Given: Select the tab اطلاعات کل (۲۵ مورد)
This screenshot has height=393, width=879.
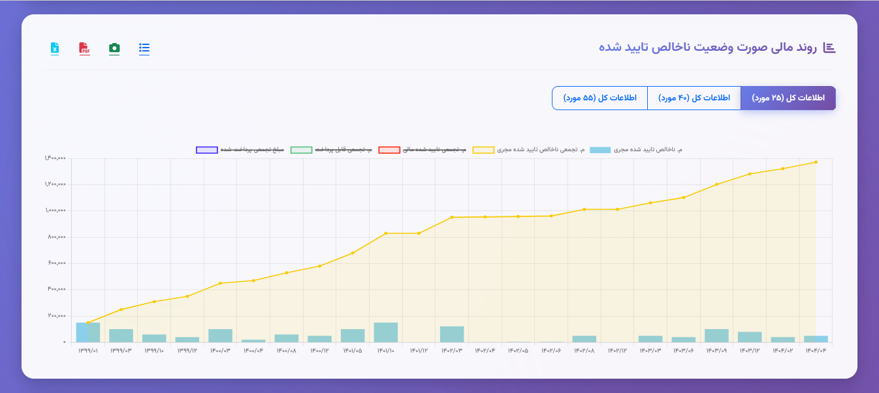Looking at the screenshot, I should coord(788,98).
